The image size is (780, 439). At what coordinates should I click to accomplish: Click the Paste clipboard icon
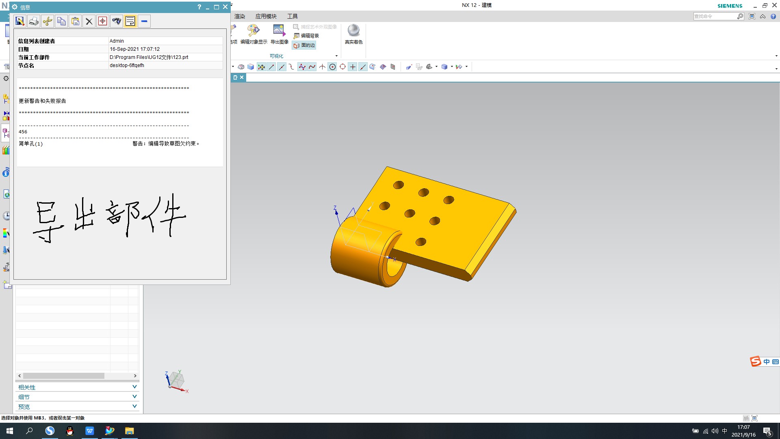[75, 21]
